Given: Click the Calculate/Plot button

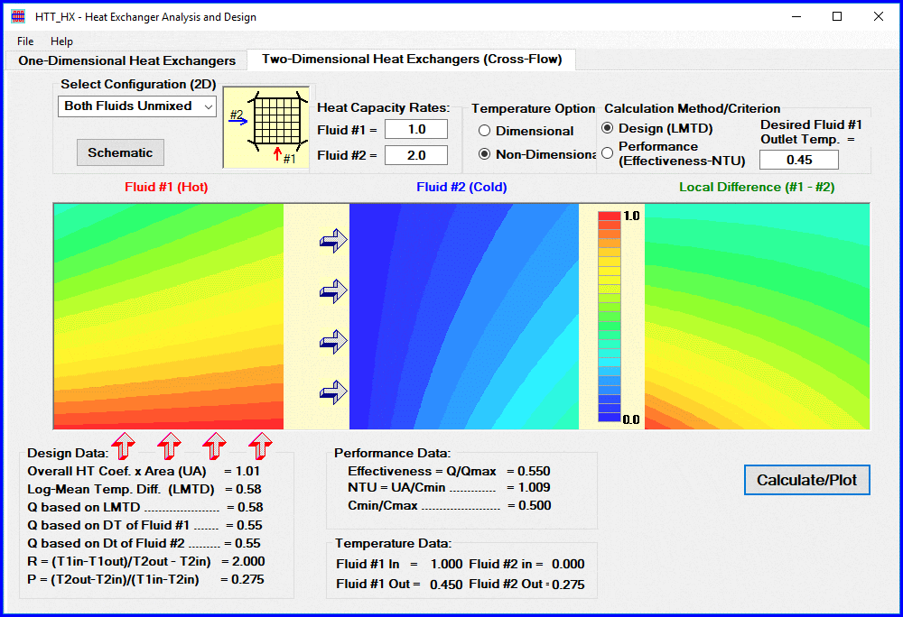Looking at the screenshot, I should pyautogui.click(x=806, y=480).
